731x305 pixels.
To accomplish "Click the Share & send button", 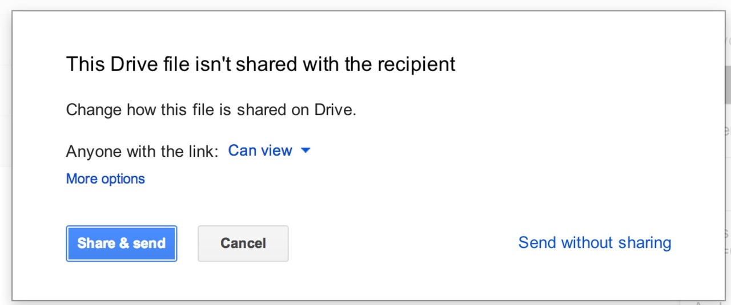I will pos(121,243).
